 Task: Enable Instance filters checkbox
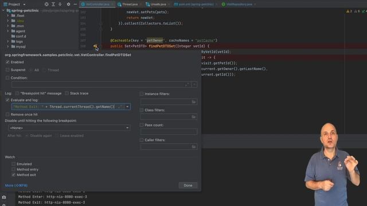pos(142,94)
